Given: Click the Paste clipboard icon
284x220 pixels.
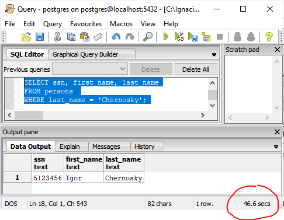Looking at the screenshot, I should coord(85,37).
